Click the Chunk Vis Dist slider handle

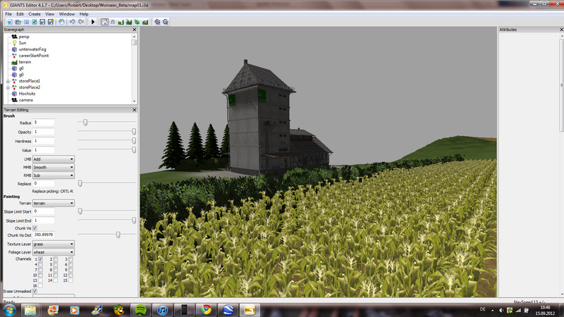point(118,235)
